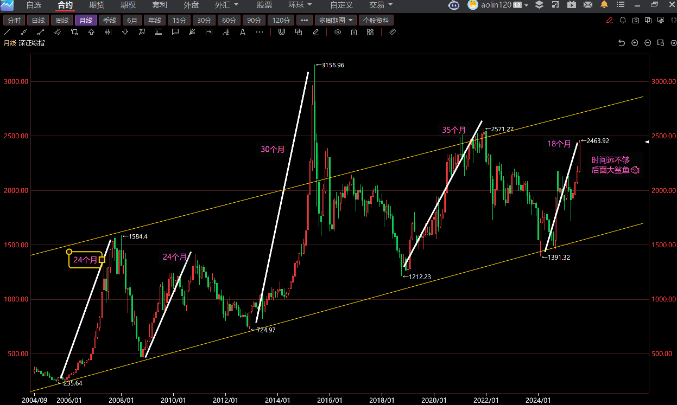The image size is (677, 405).
Task: Undo last action with the back arrow
Action: 622,43
